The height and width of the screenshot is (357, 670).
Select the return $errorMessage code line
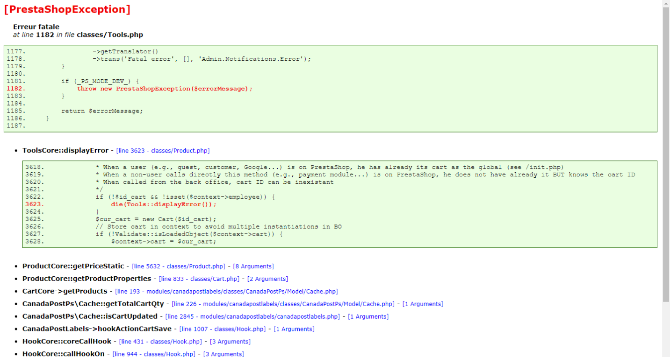point(102,111)
